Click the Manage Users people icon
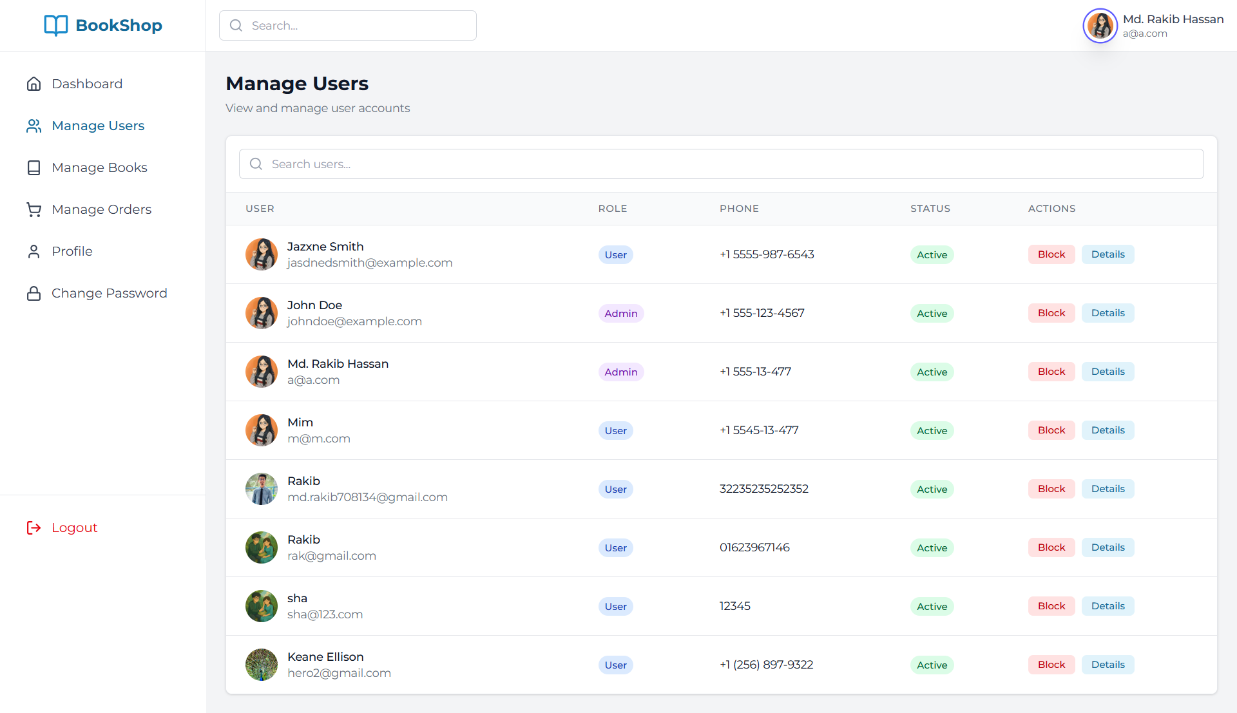This screenshot has height=713, width=1237. (34, 126)
